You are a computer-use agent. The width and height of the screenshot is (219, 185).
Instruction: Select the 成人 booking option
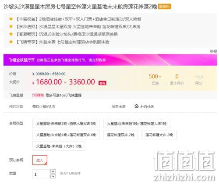40,160
